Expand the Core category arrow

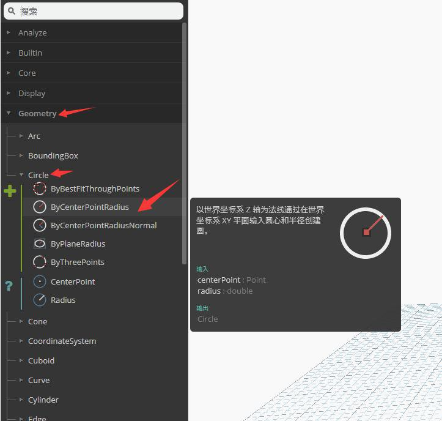click(x=8, y=73)
